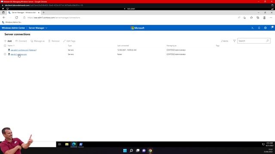This screenshot has height=154, width=275.
Task: Open the Edge profile avatar icon
Action: click(x=264, y=18)
